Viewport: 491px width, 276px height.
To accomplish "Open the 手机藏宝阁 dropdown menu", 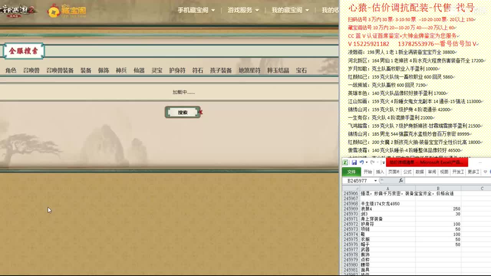I will click(196, 10).
